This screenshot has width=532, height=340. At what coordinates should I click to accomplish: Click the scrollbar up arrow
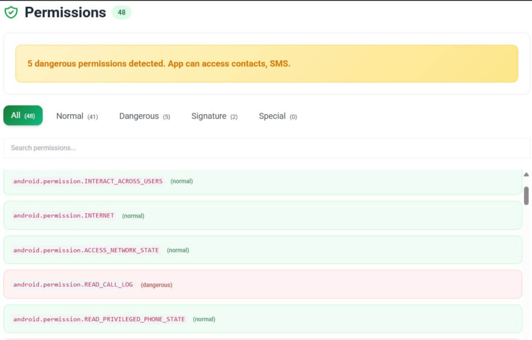(x=526, y=174)
